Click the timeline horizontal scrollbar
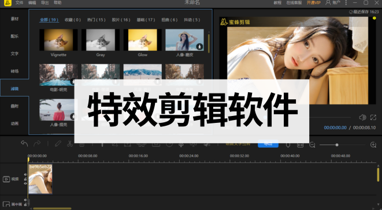The image size is (382, 210). click(x=52, y=208)
